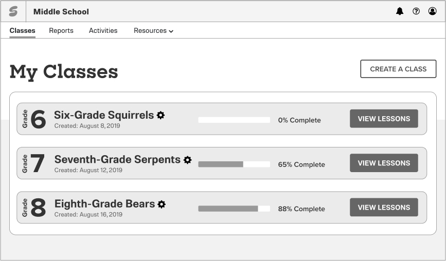Open the notifications bell

click(x=400, y=11)
